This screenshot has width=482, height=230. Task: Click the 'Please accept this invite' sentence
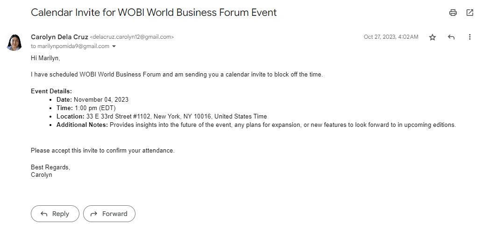click(x=102, y=151)
